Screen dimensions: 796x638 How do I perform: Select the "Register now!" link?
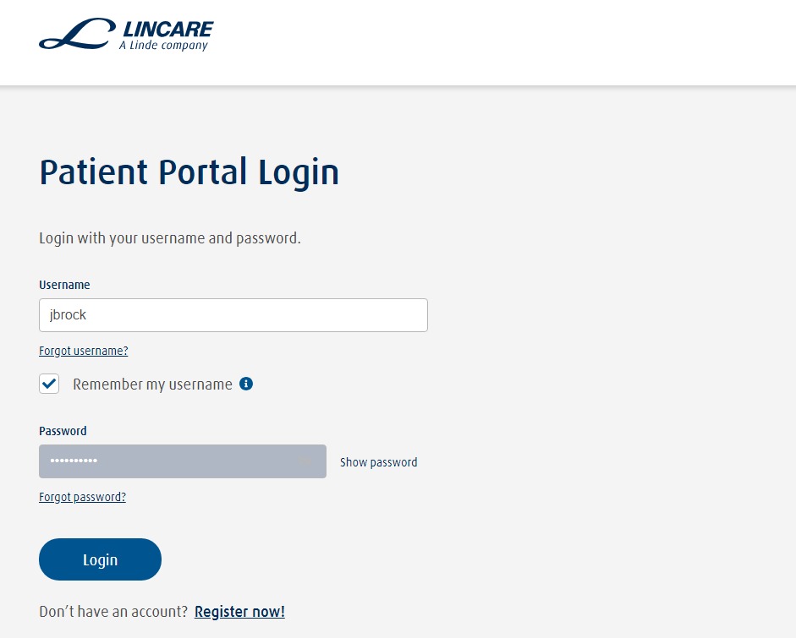tap(239, 612)
